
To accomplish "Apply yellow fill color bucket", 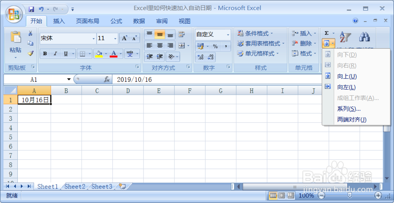I will click(x=99, y=54).
